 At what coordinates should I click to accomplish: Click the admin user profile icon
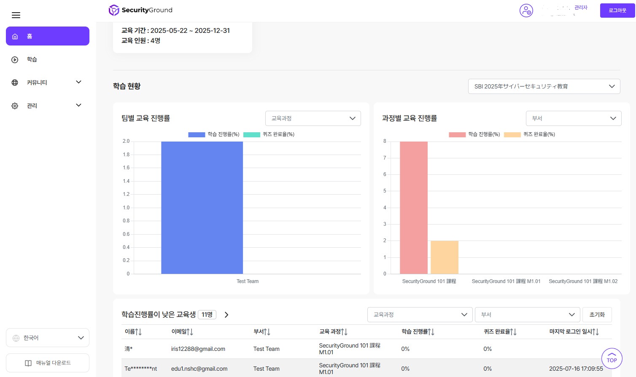click(526, 11)
